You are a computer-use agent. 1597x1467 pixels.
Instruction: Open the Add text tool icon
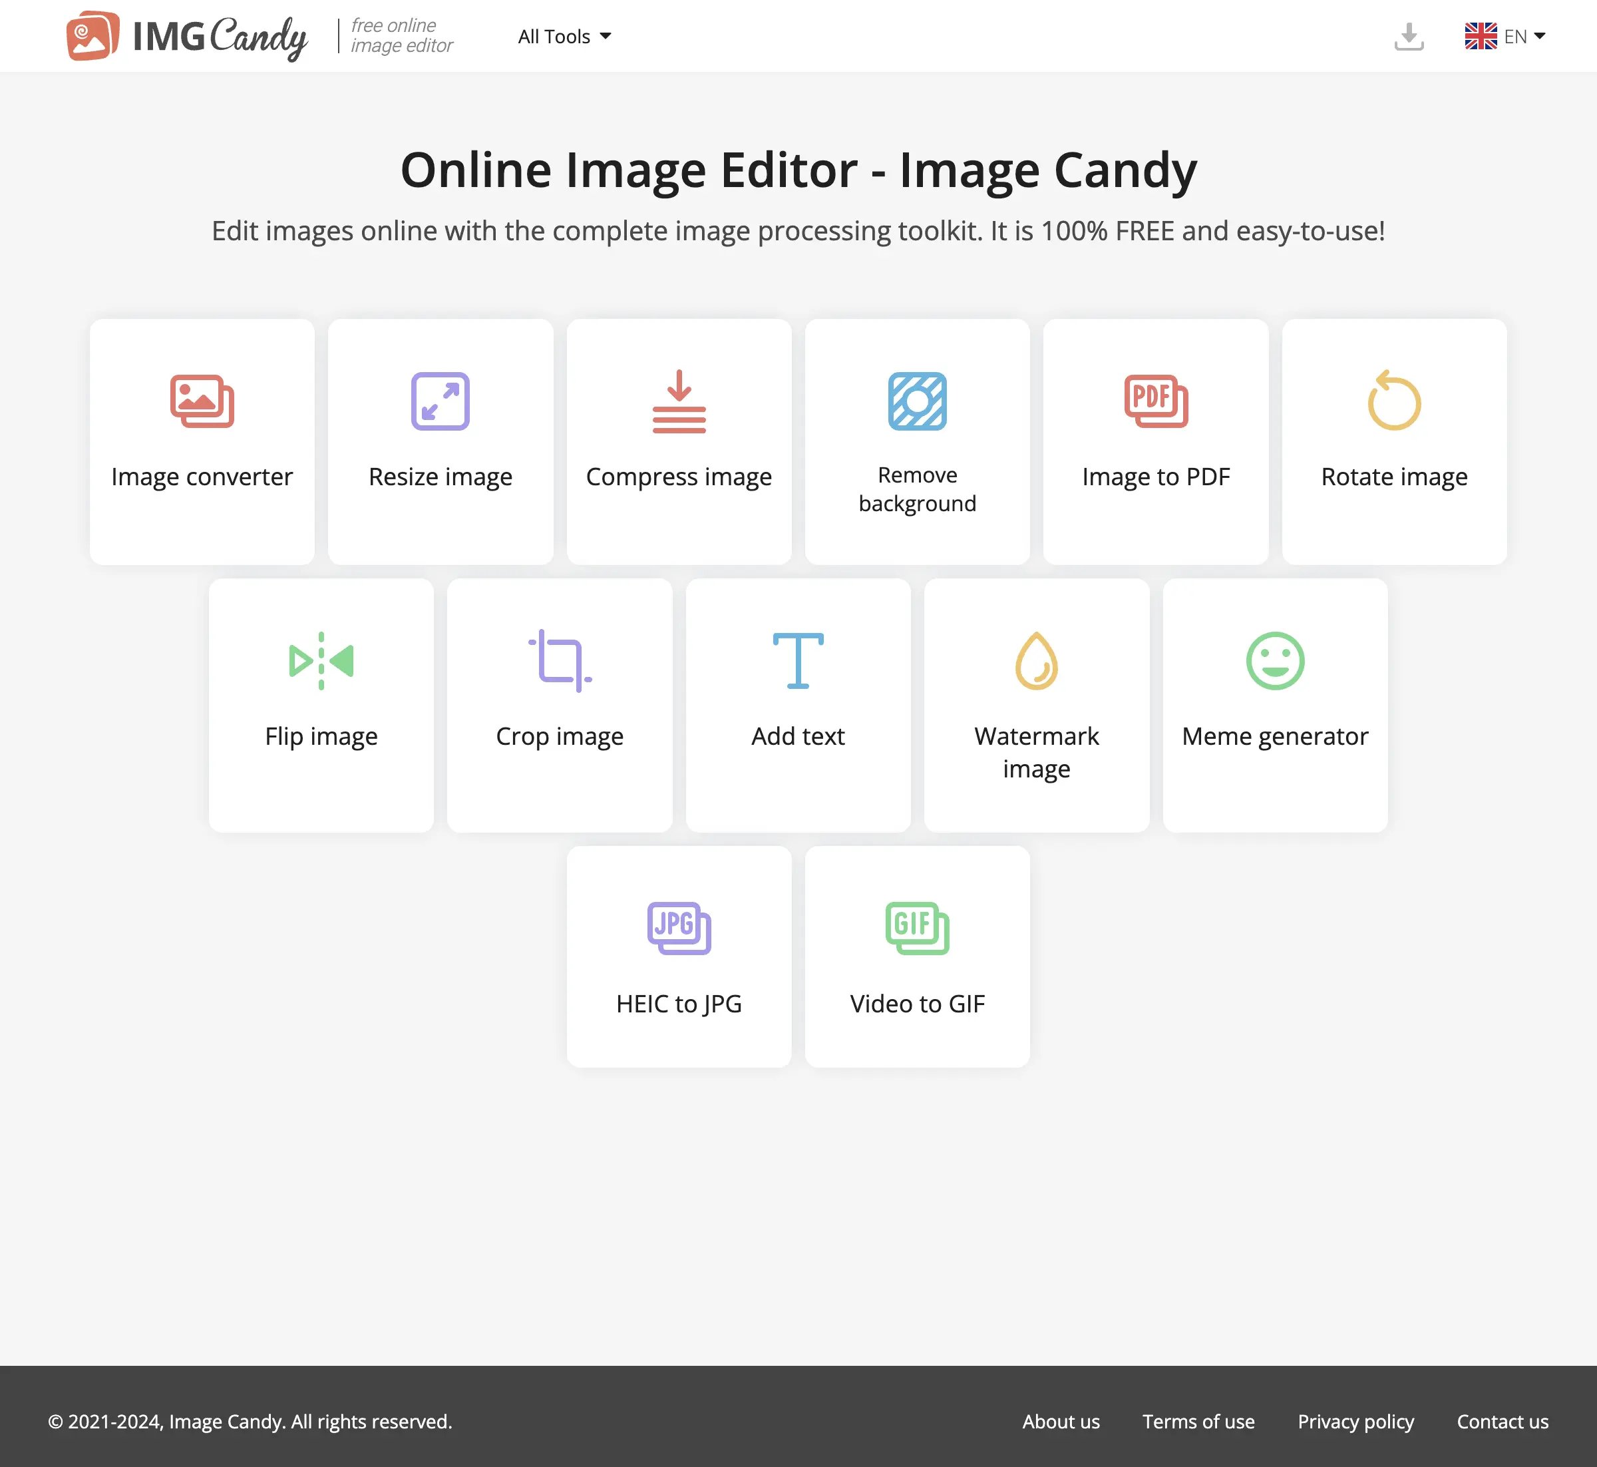(798, 660)
